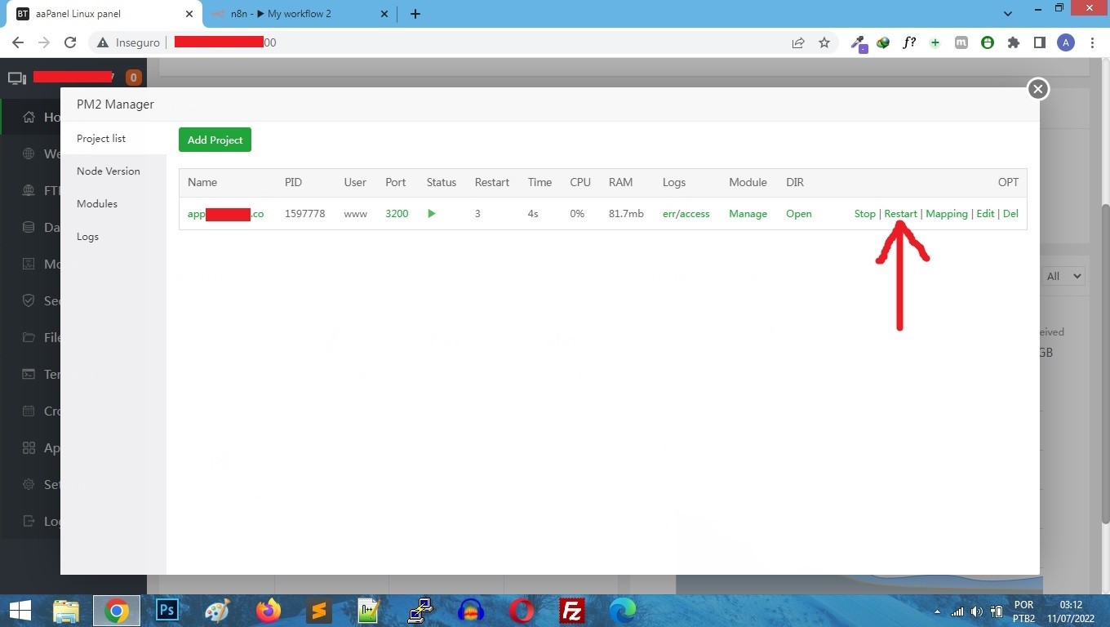Click the port 3200 link
Image resolution: width=1110 pixels, height=627 pixels.
(x=397, y=214)
